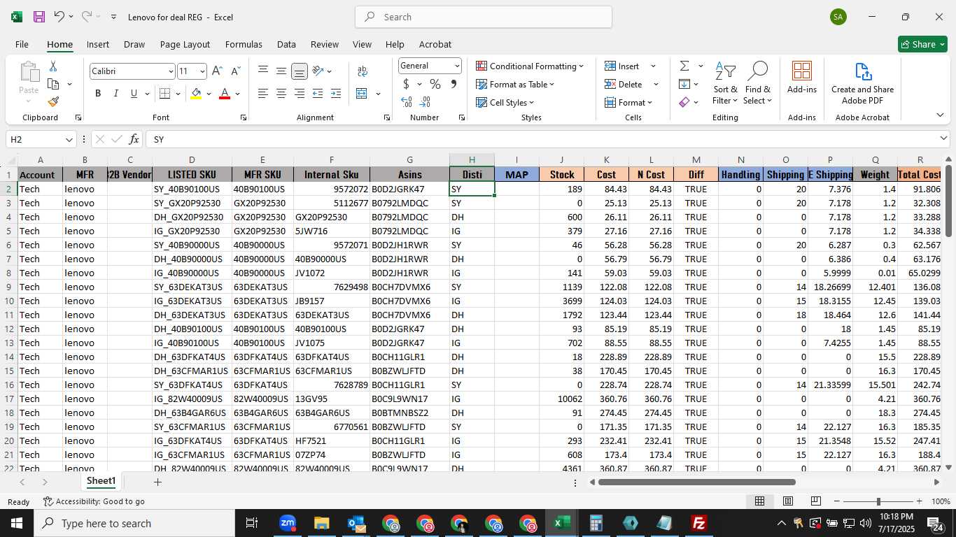Image resolution: width=956 pixels, height=537 pixels.
Task: Click the Increase Indent icon
Action: click(336, 94)
